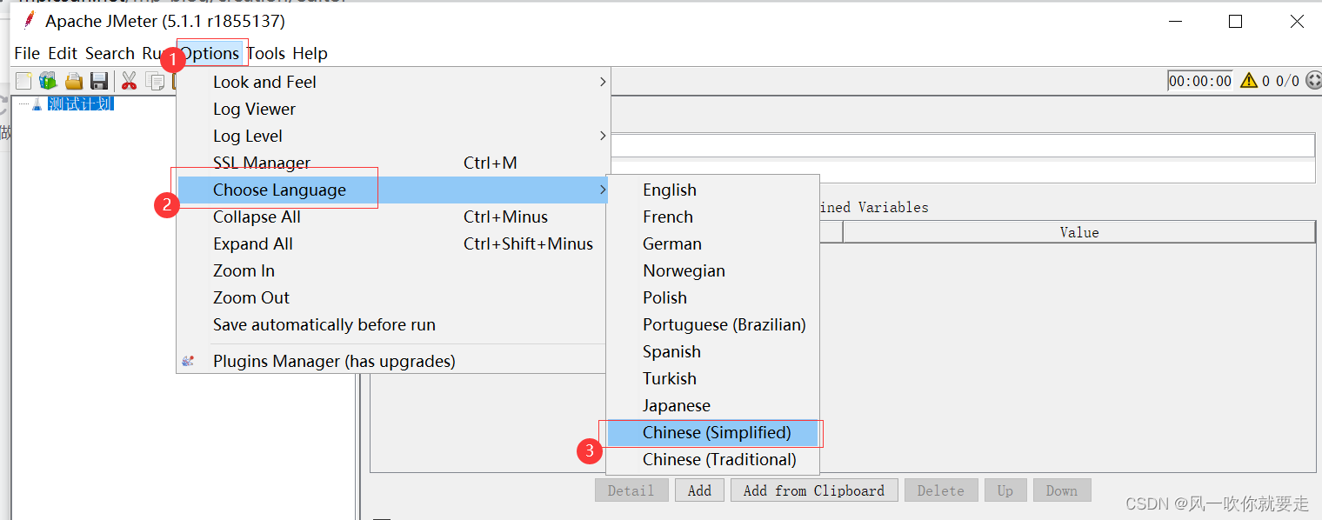The height and width of the screenshot is (520, 1322).
Task: Click the flask icon of 测试计划
Action: 37,104
